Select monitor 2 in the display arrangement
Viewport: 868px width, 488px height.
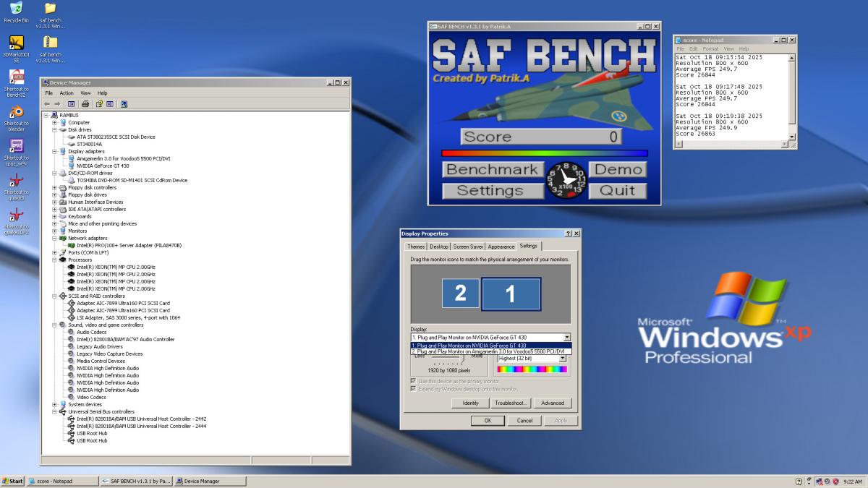point(460,294)
